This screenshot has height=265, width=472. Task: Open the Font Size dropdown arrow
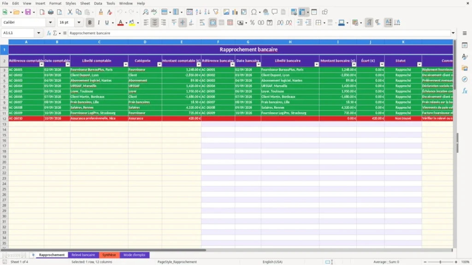tap(79, 22)
